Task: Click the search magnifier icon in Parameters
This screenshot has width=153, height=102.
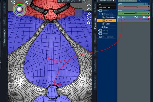Action: click(140, 1)
